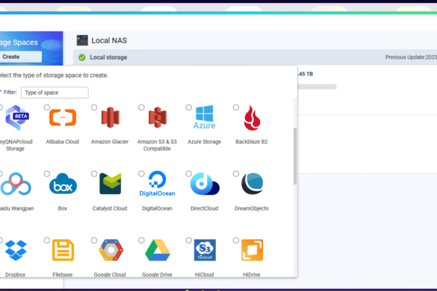Click the HiDrive orange logo icon
Screen dimensions: 437x291
(252, 250)
